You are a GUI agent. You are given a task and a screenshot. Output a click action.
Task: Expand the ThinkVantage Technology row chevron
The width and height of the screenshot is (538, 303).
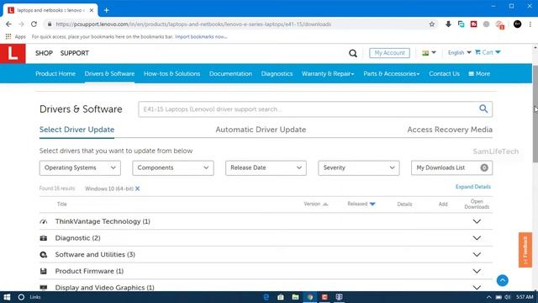477,221
